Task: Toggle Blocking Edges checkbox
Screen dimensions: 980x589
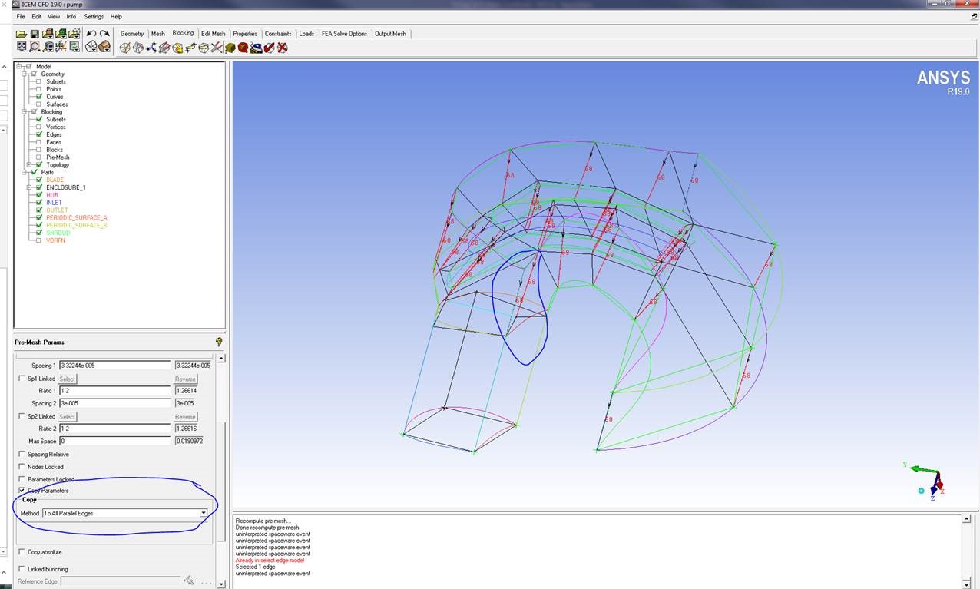Action: tap(38, 134)
